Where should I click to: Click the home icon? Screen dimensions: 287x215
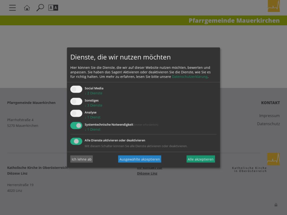[27, 8]
